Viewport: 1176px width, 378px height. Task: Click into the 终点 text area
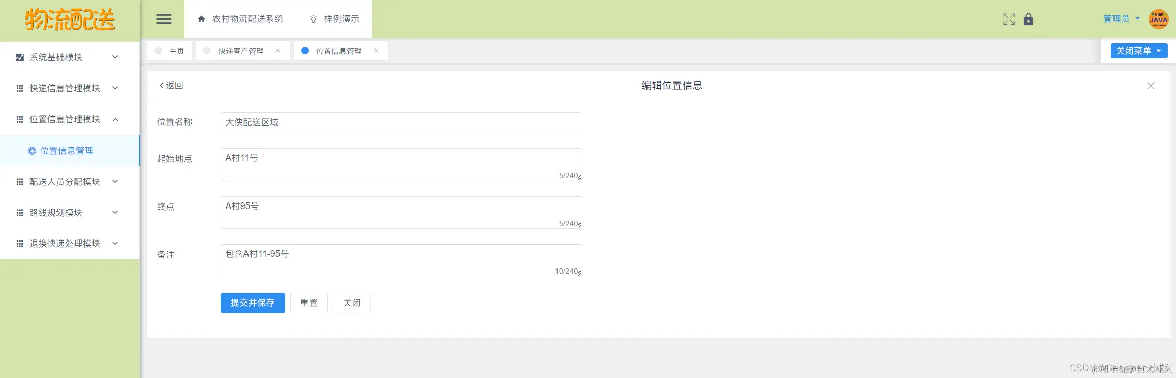[x=401, y=213]
